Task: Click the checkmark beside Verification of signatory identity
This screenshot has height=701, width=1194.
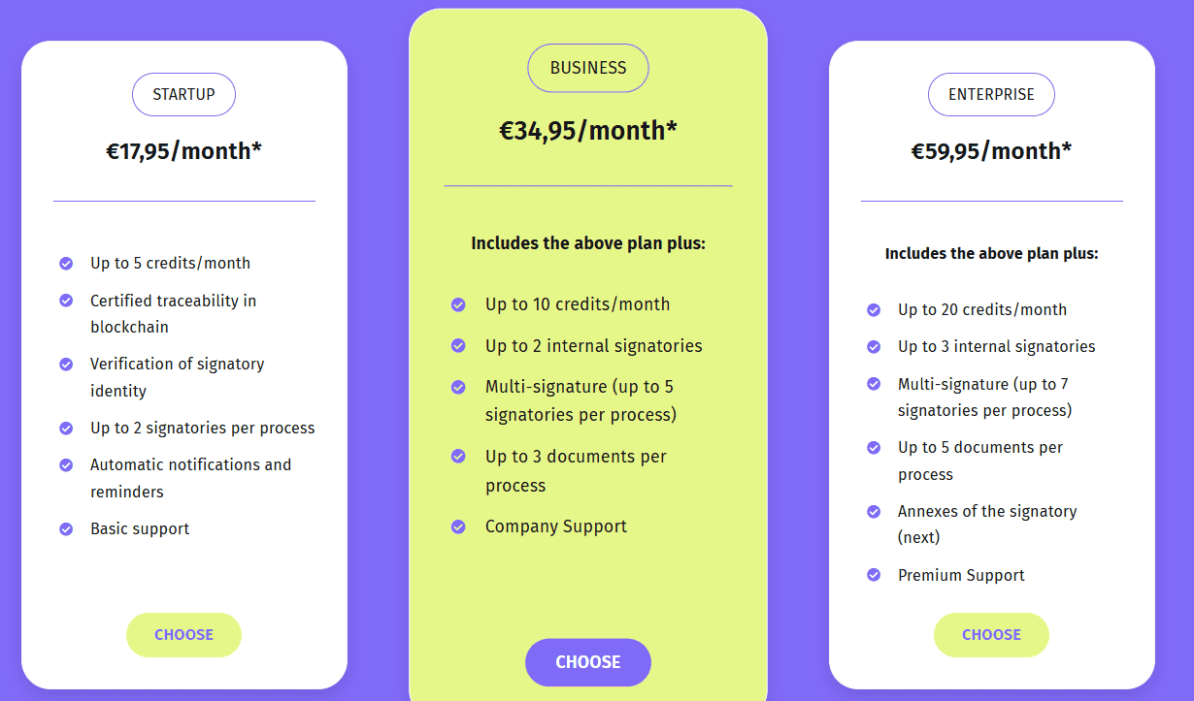Action: (x=66, y=364)
